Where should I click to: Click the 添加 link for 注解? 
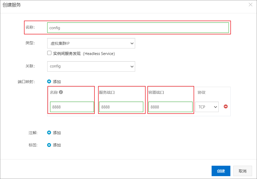[57, 133]
